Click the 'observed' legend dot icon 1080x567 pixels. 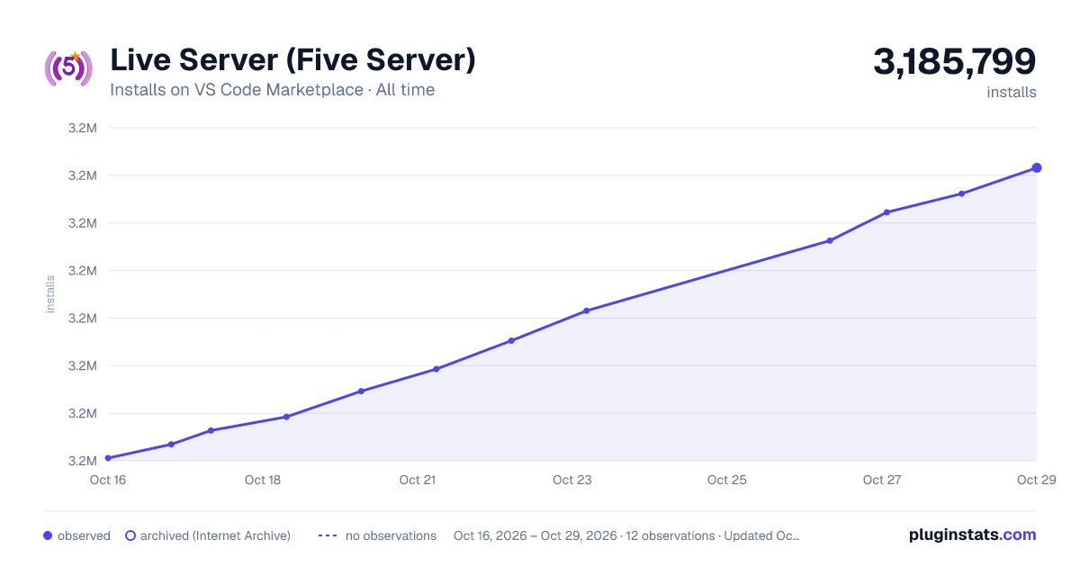click(x=48, y=535)
